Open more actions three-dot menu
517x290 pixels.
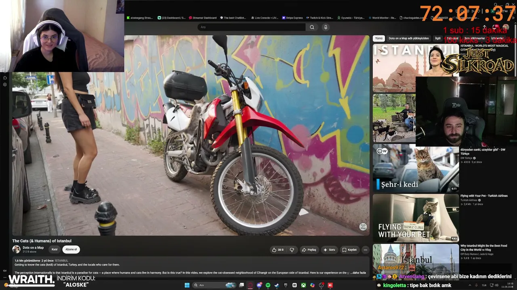tap(365, 250)
